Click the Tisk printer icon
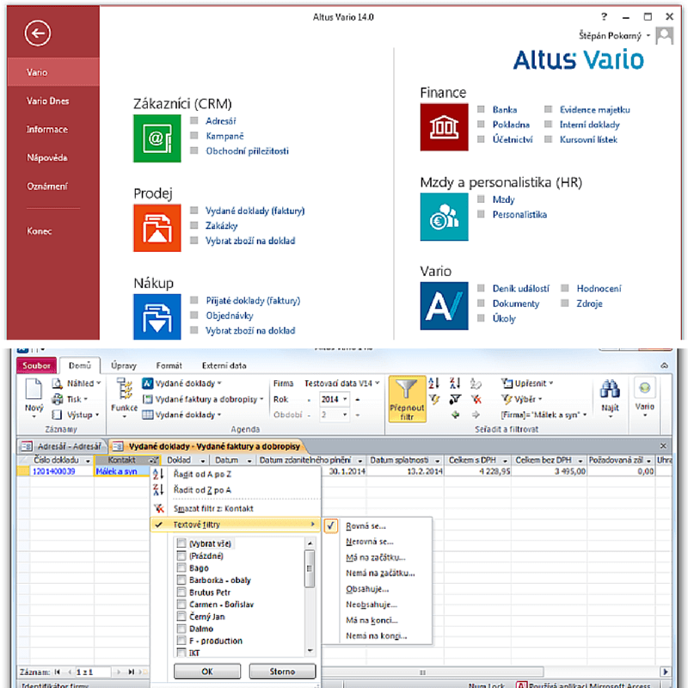Image resolution: width=688 pixels, height=688 pixels. (58, 399)
